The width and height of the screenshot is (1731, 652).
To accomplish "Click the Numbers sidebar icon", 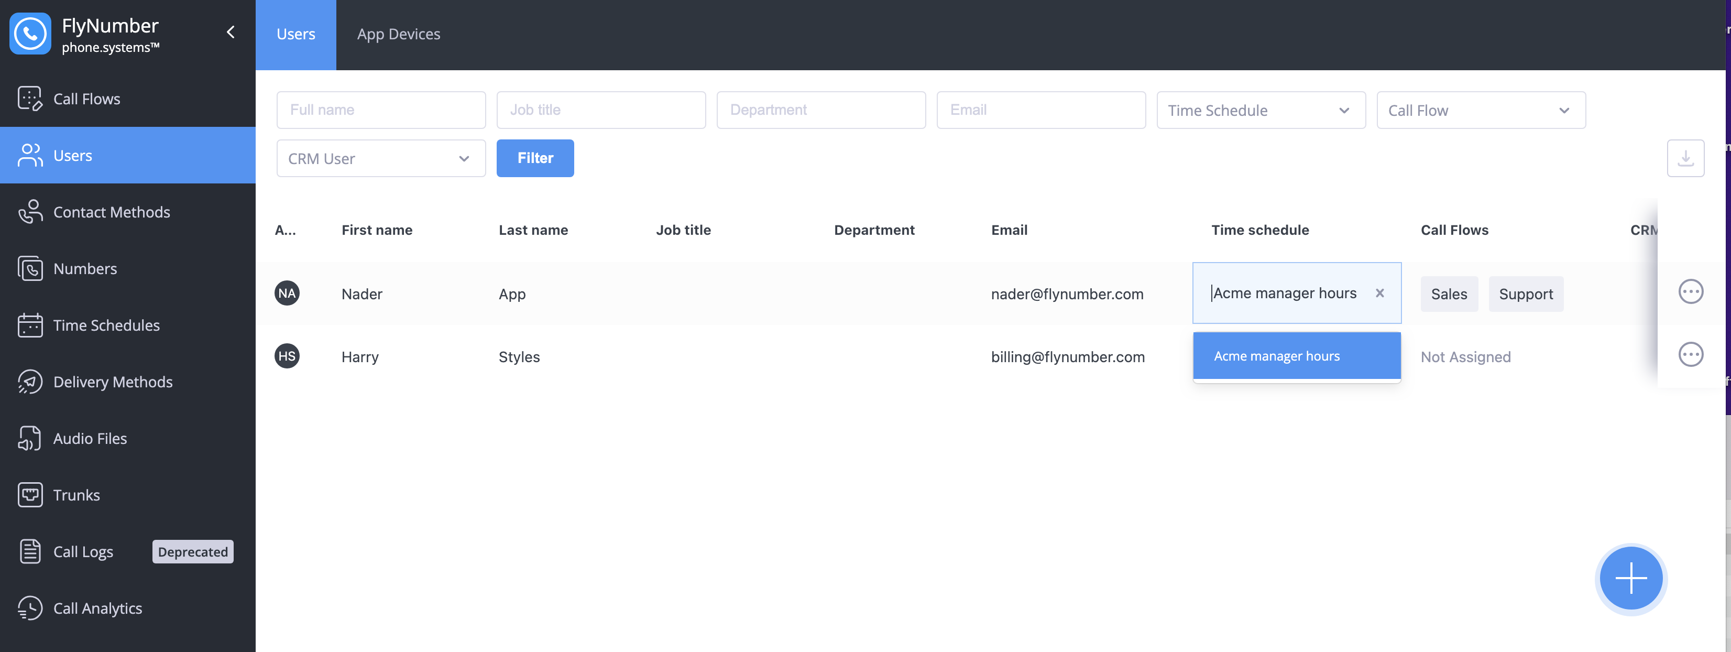I will [x=29, y=268].
